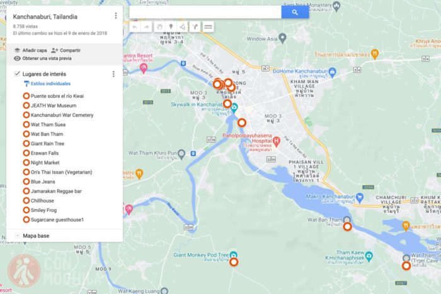Click Makro Kanchanaburi shopping cart pin

359,197
